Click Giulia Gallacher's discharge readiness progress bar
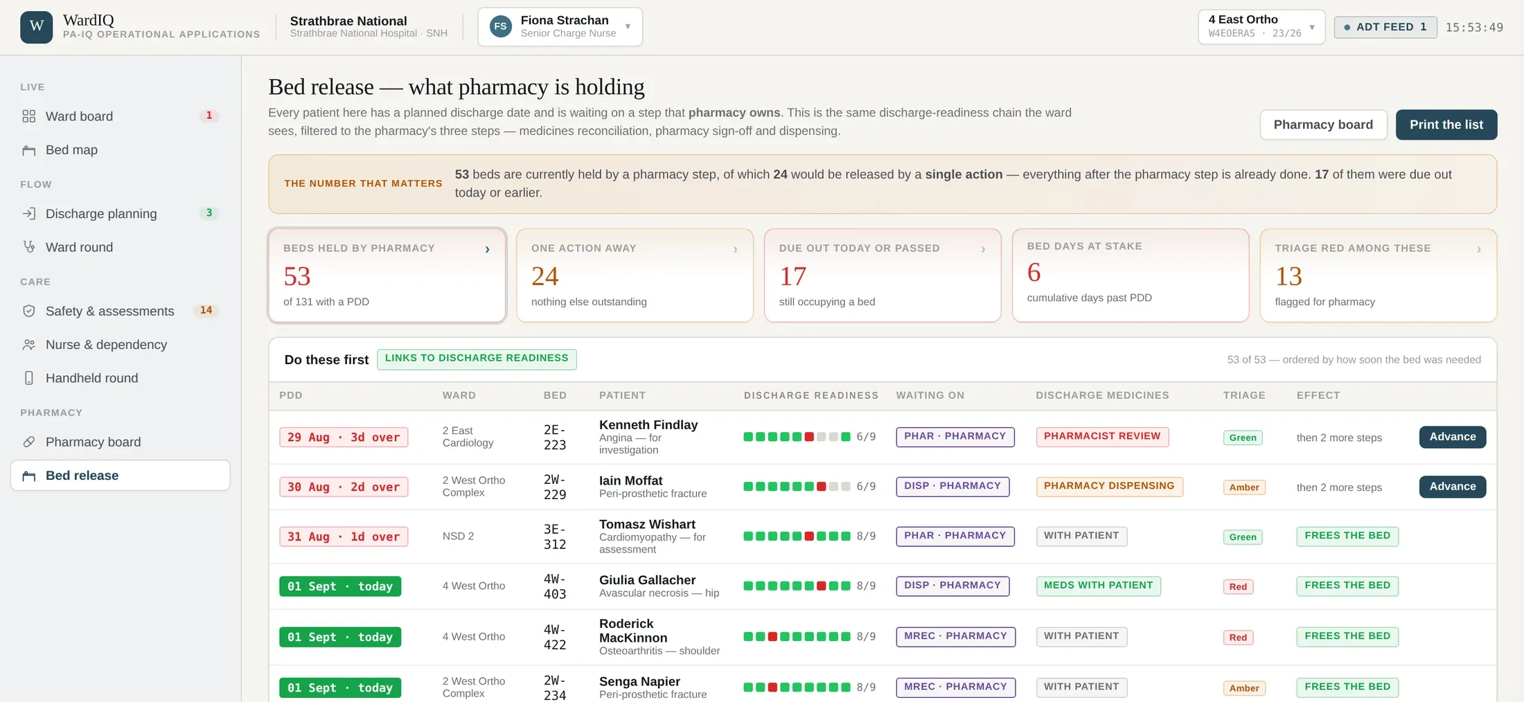The width and height of the screenshot is (1524, 702). [x=797, y=586]
